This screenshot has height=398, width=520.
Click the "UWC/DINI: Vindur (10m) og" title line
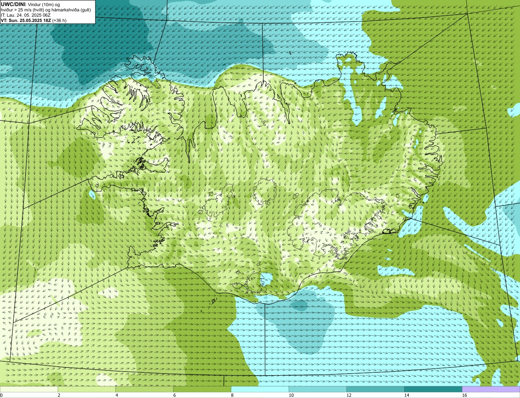tap(30, 4)
